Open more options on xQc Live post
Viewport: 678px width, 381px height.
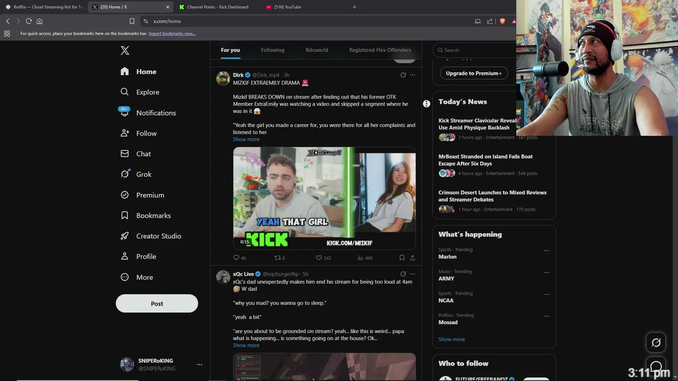point(413,274)
